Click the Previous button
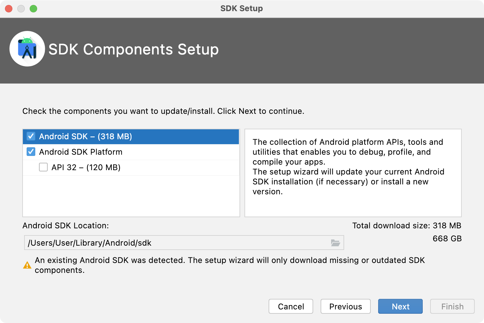The image size is (484, 323). tap(346, 306)
